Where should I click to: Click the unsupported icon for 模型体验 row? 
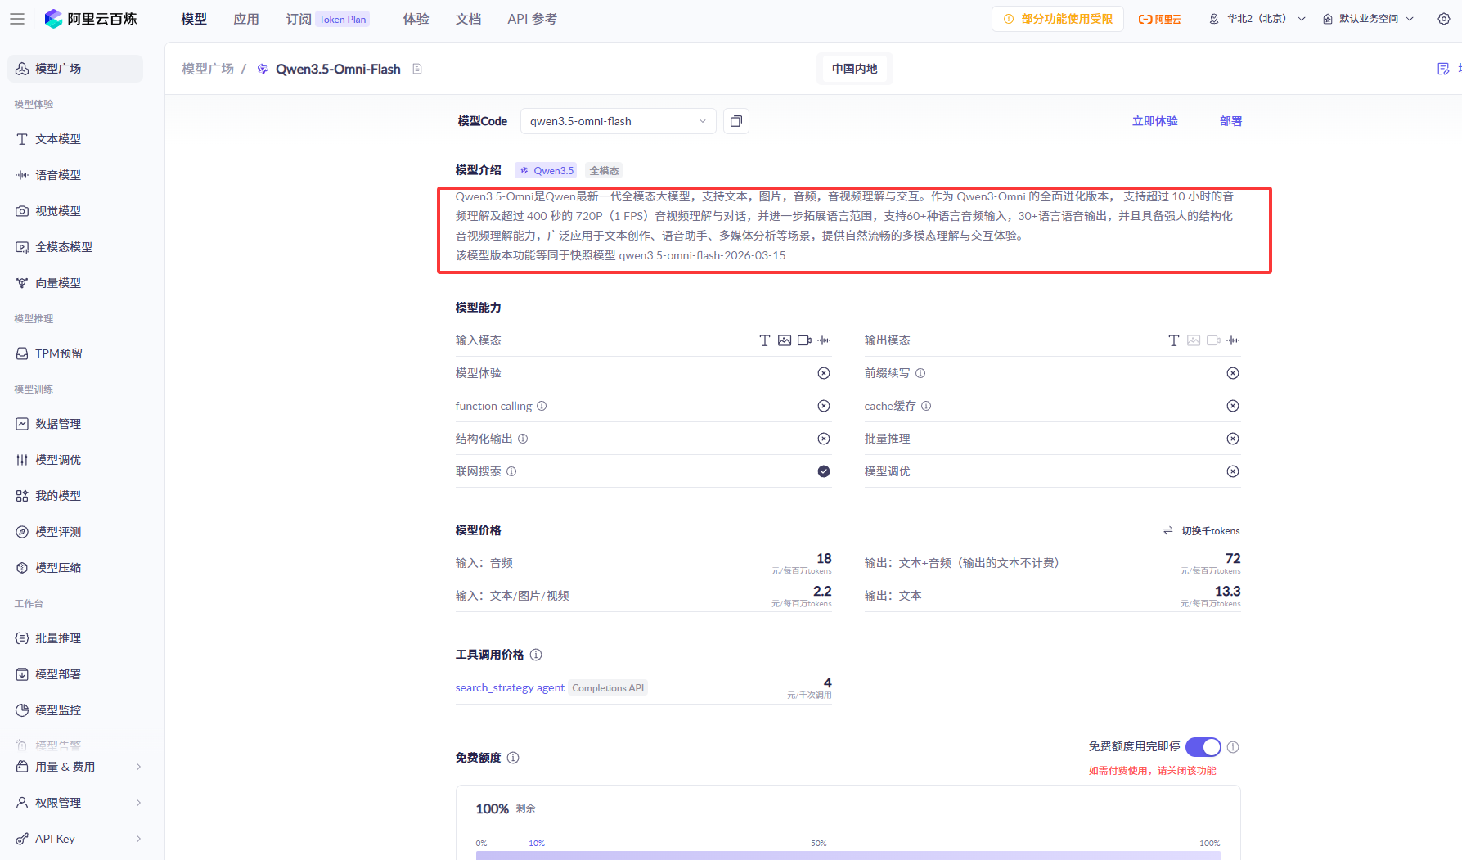tap(824, 373)
